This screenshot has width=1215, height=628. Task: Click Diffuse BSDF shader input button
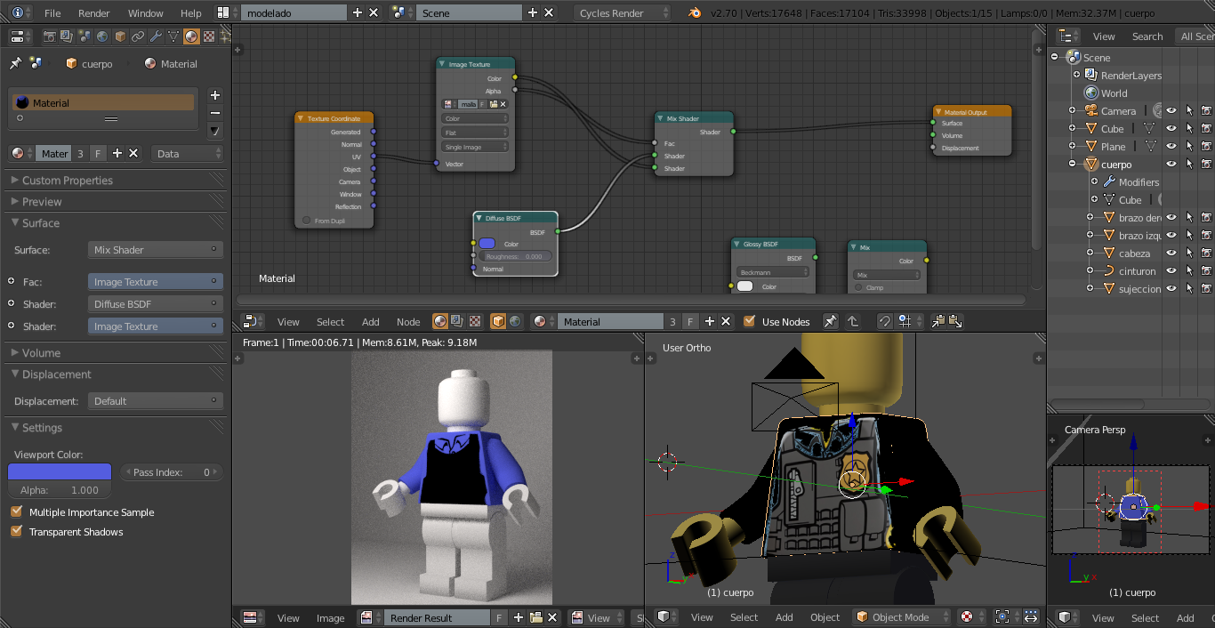pos(156,304)
